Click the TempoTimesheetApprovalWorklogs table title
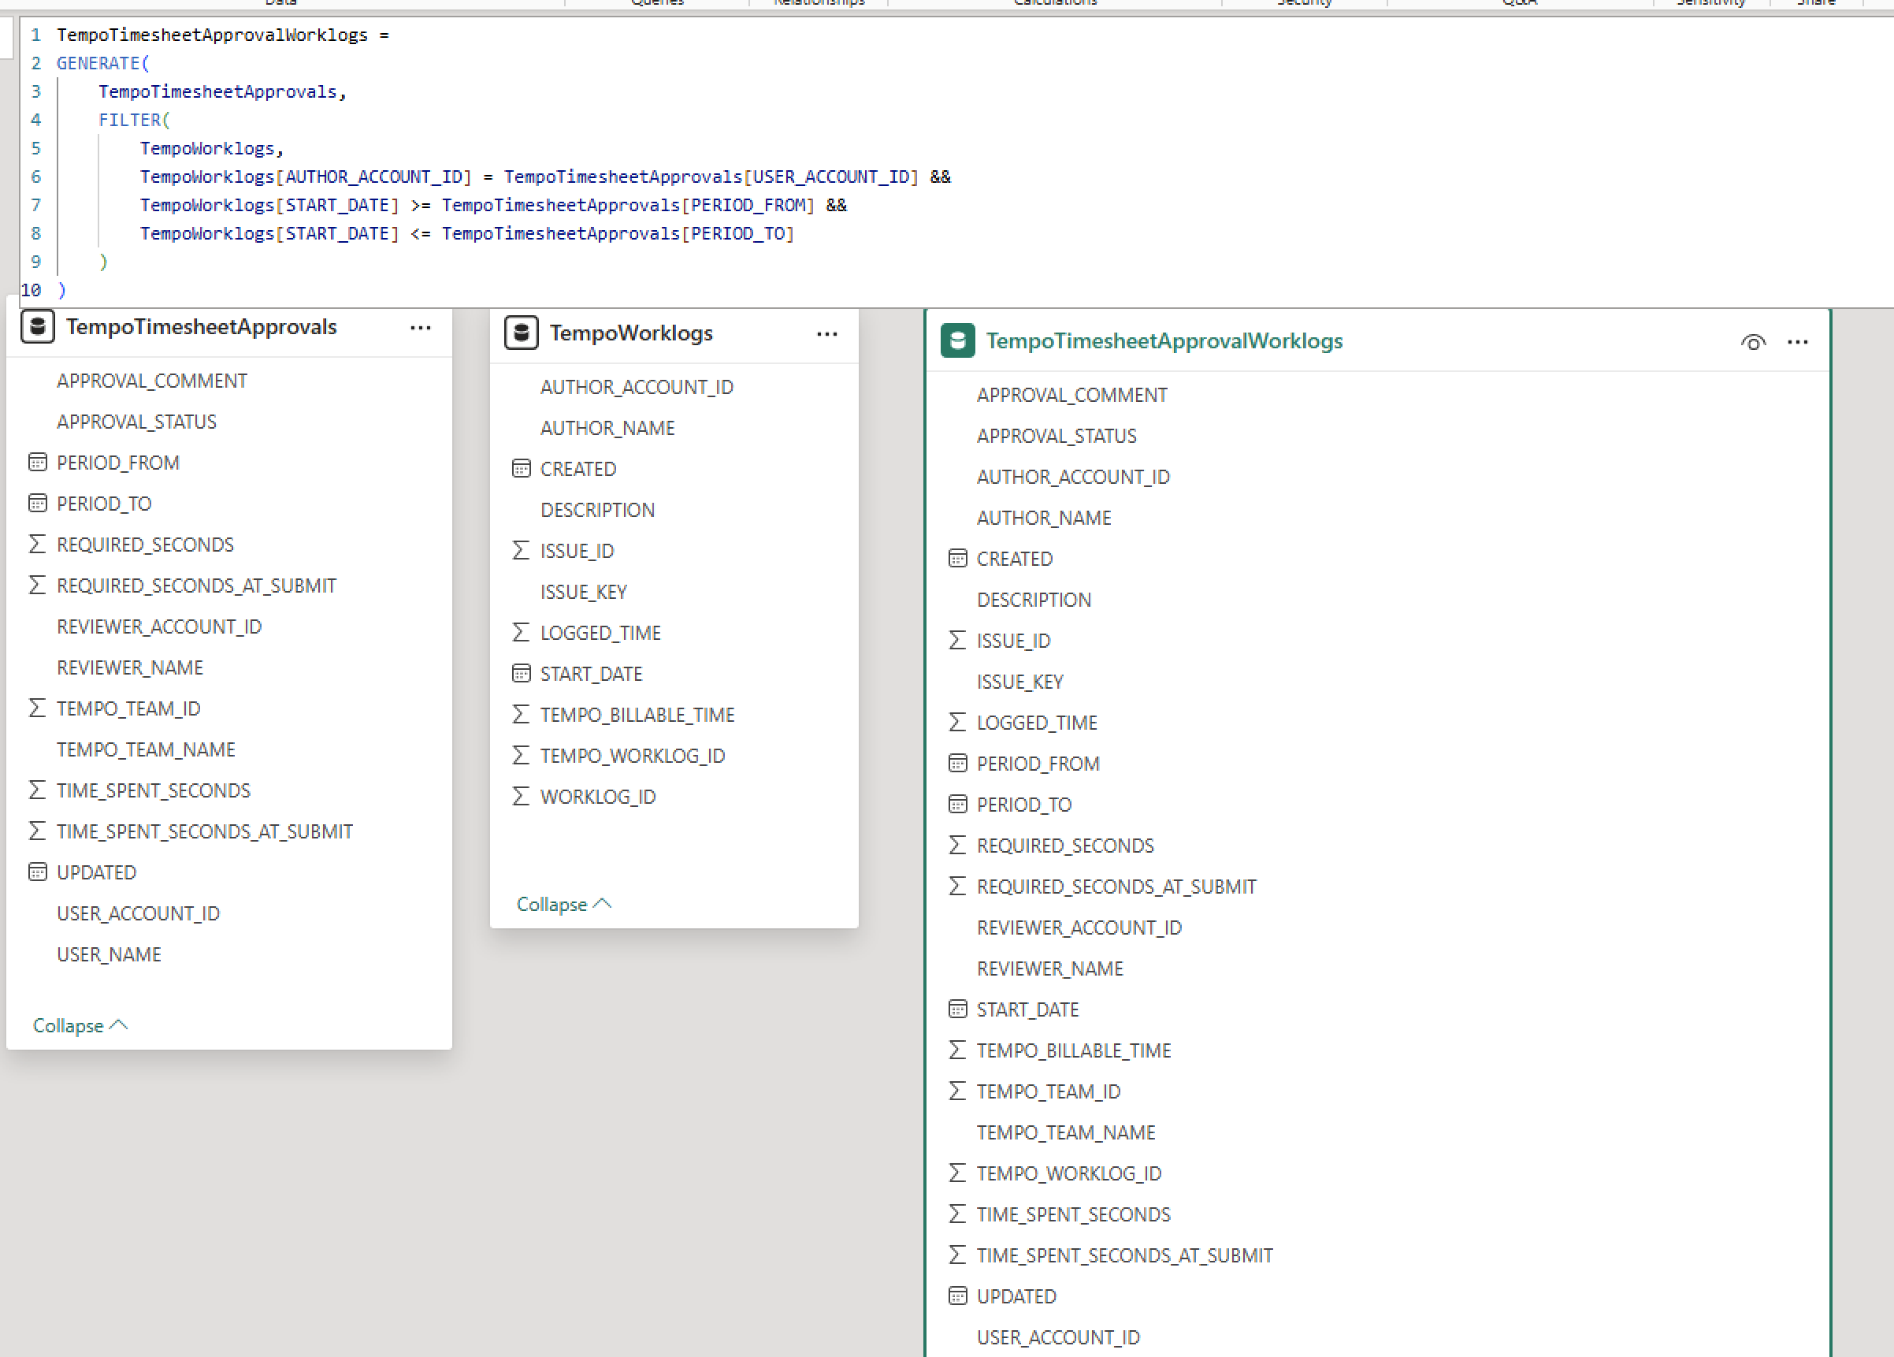 point(1164,340)
